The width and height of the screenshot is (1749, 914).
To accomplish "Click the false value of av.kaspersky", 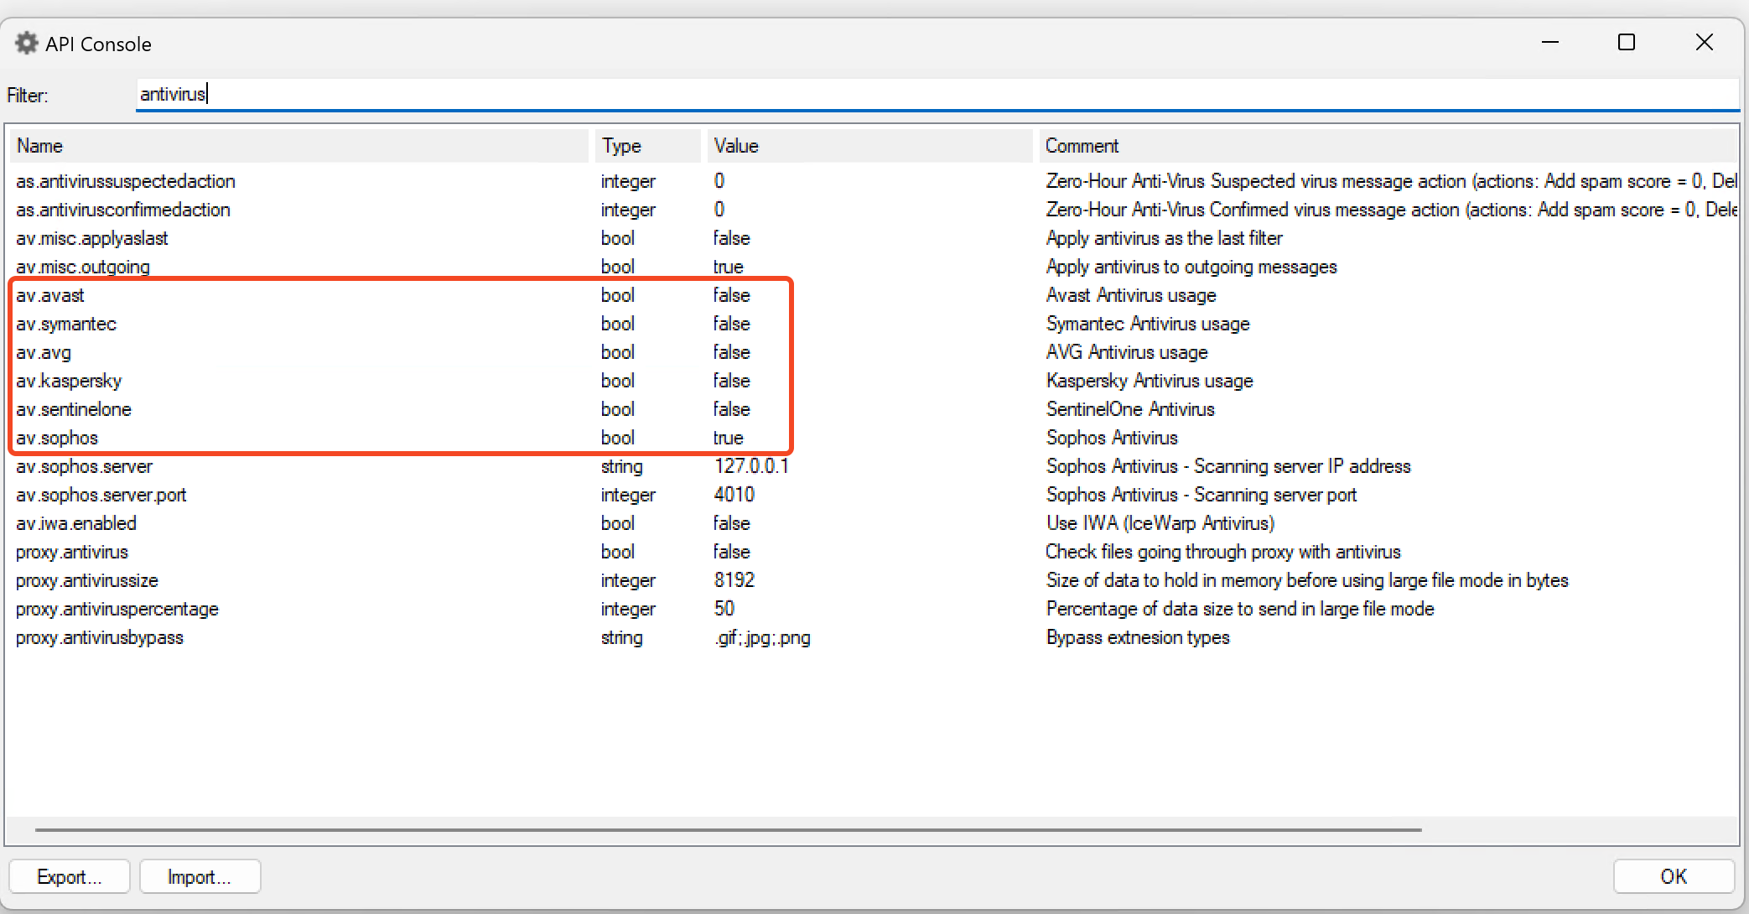I will [732, 381].
